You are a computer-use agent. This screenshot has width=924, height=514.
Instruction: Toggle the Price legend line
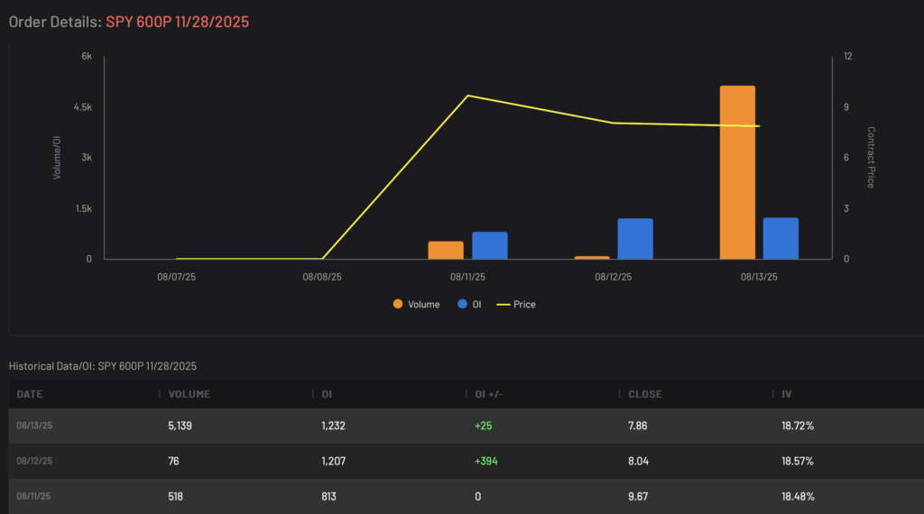click(x=516, y=305)
